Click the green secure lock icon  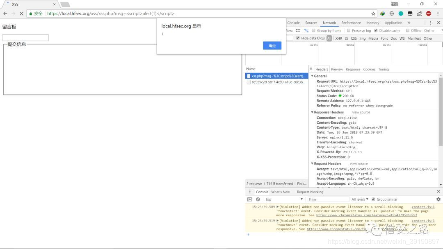click(30, 14)
